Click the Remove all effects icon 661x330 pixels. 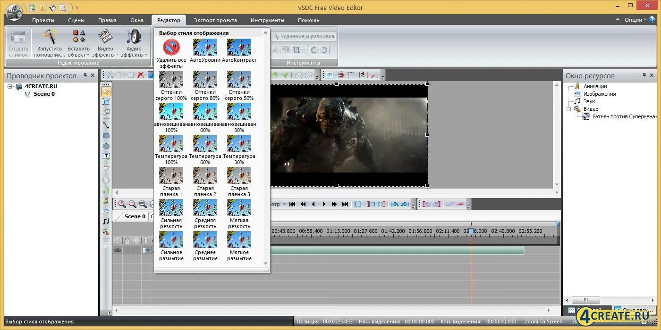coord(171,47)
